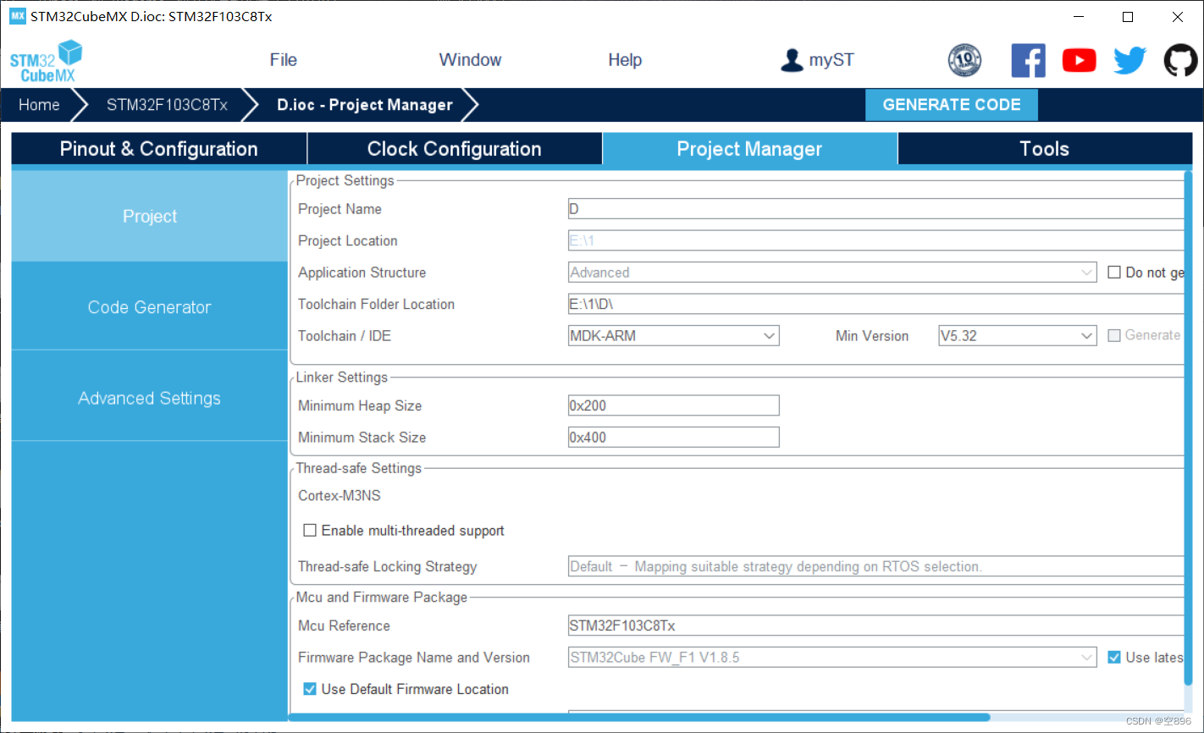Image resolution: width=1204 pixels, height=733 pixels.
Task: Click the Minimum Heap Size field
Action: coord(673,405)
